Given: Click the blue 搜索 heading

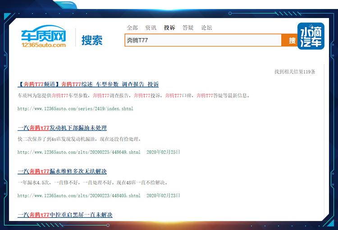Looking at the screenshot, I should [92, 40].
